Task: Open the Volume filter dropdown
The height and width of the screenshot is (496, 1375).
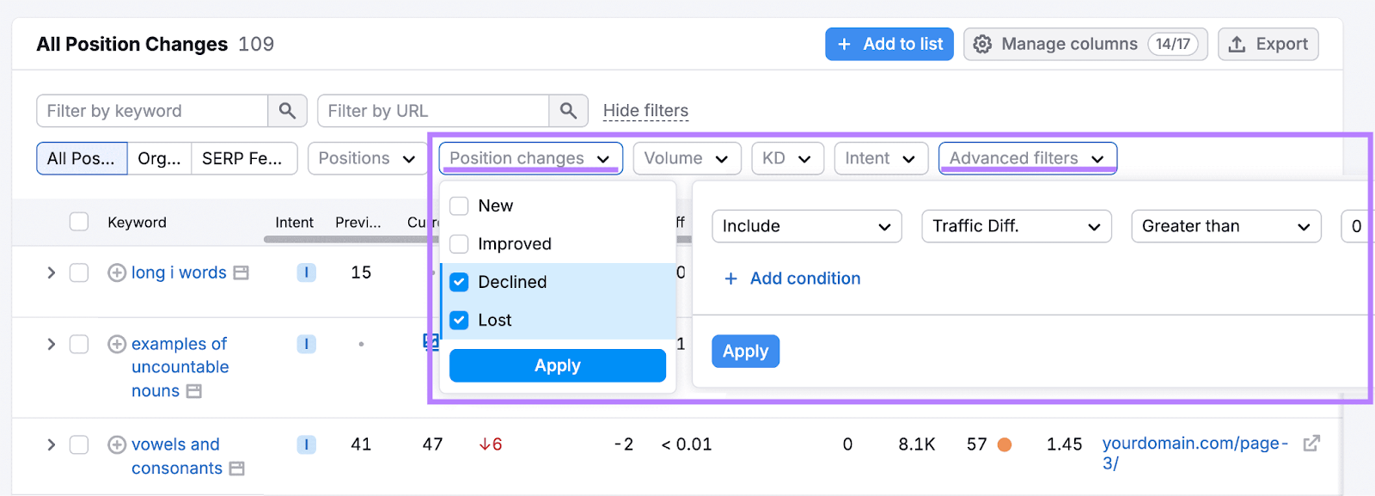Action: (x=686, y=158)
